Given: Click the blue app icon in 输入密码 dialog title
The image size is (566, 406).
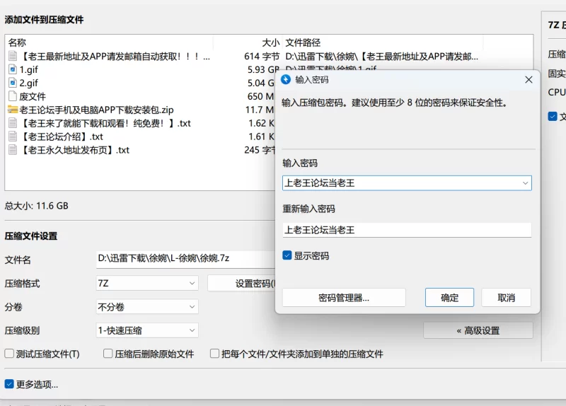Looking at the screenshot, I should (286, 79).
